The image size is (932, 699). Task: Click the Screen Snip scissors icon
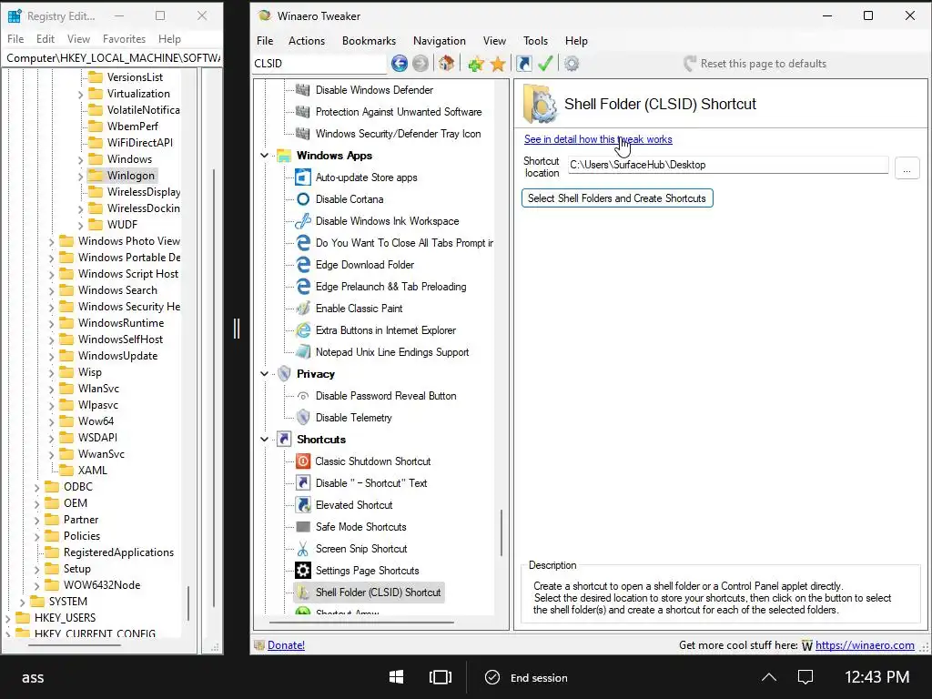pos(303,549)
